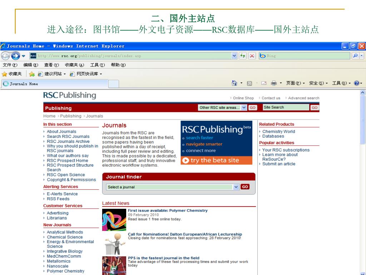Click the lectern figure news thumbnail

(x=114, y=243)
